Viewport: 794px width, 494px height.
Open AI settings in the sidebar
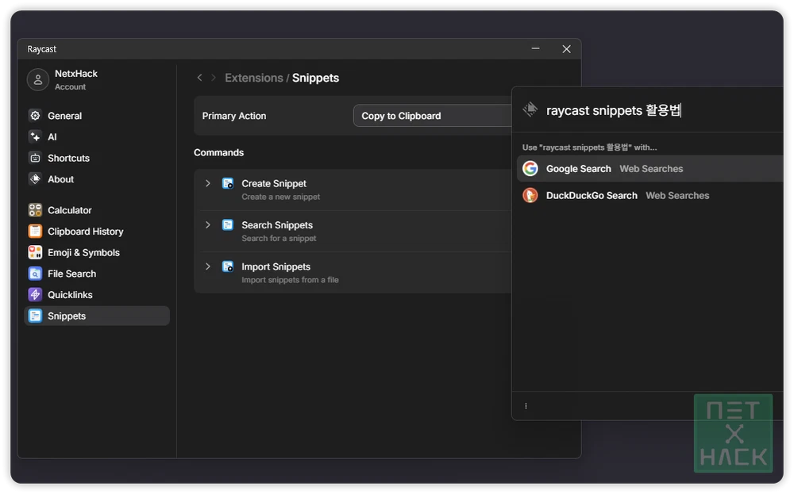tap(97, 137)
